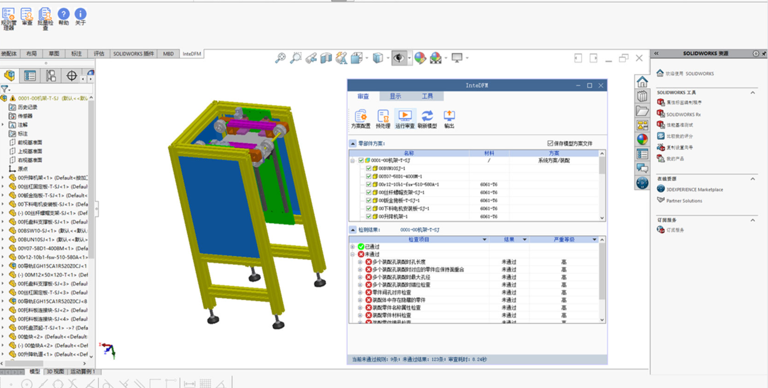Run the review with 运行审查 icon

point(405,119)
